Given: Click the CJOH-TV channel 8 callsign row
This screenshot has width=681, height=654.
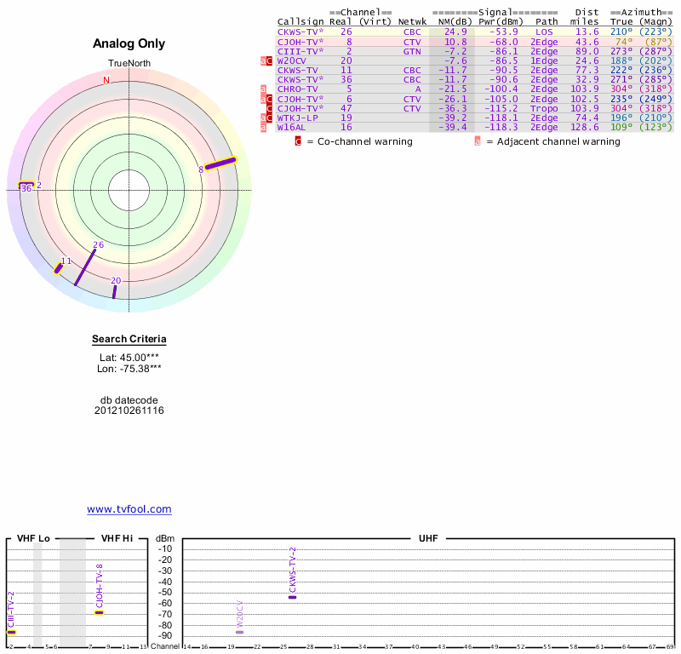Looking at the screenshot, I should 300,42.
